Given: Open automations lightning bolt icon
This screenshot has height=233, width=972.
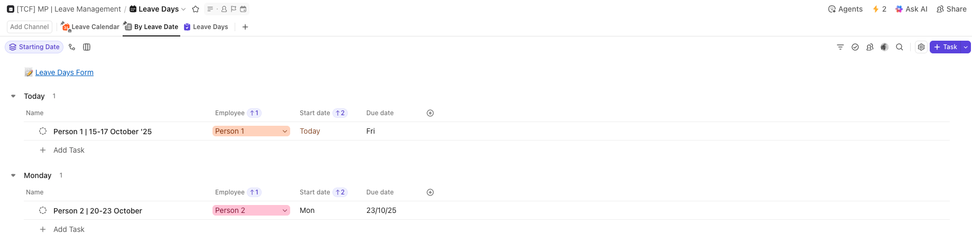Looking at the screenshot, I should pyautogui.click(x=876, y=9).
